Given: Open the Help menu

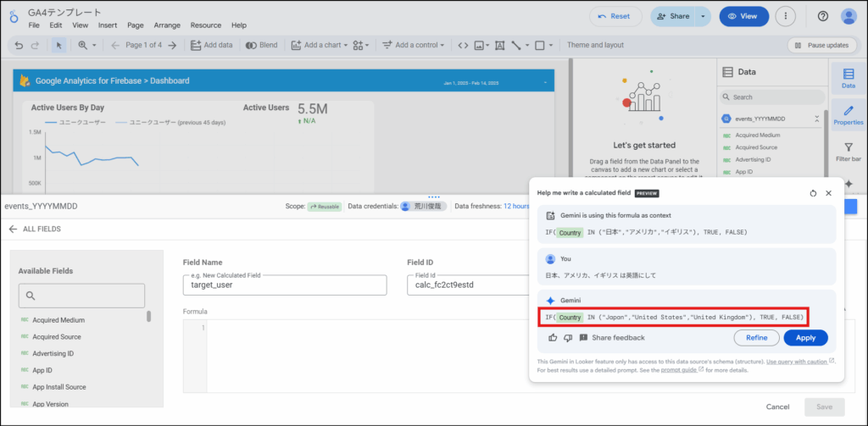Looking at the screenshot, I should [239, 25].
